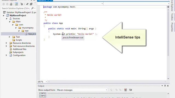Click Sync with Active Document arrows icon

tap(27, 4)
